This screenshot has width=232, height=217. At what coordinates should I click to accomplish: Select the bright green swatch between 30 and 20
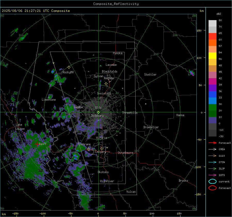212,107
